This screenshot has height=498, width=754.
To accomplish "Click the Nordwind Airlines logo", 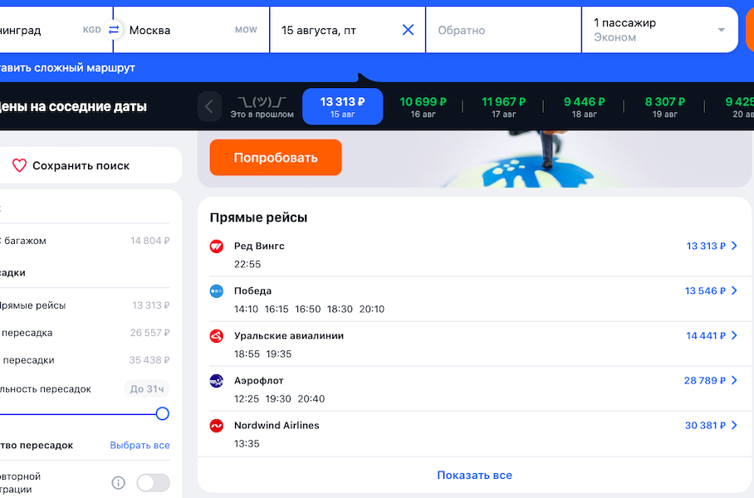I will 217,426.
